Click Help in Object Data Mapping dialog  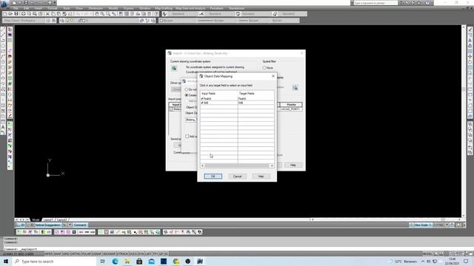click(x=261, y=176)
